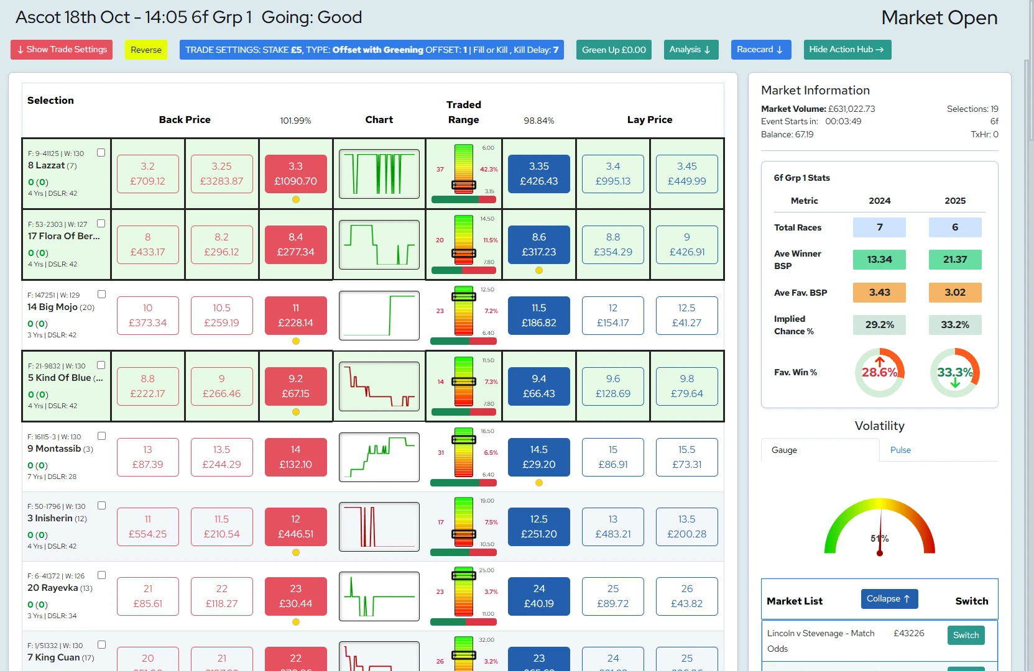The width and height of the screenshot is (1034, 671).
Task: Click the yellow dot under Lazzat's 3.3 price
Action: click(x=295, y=200)
